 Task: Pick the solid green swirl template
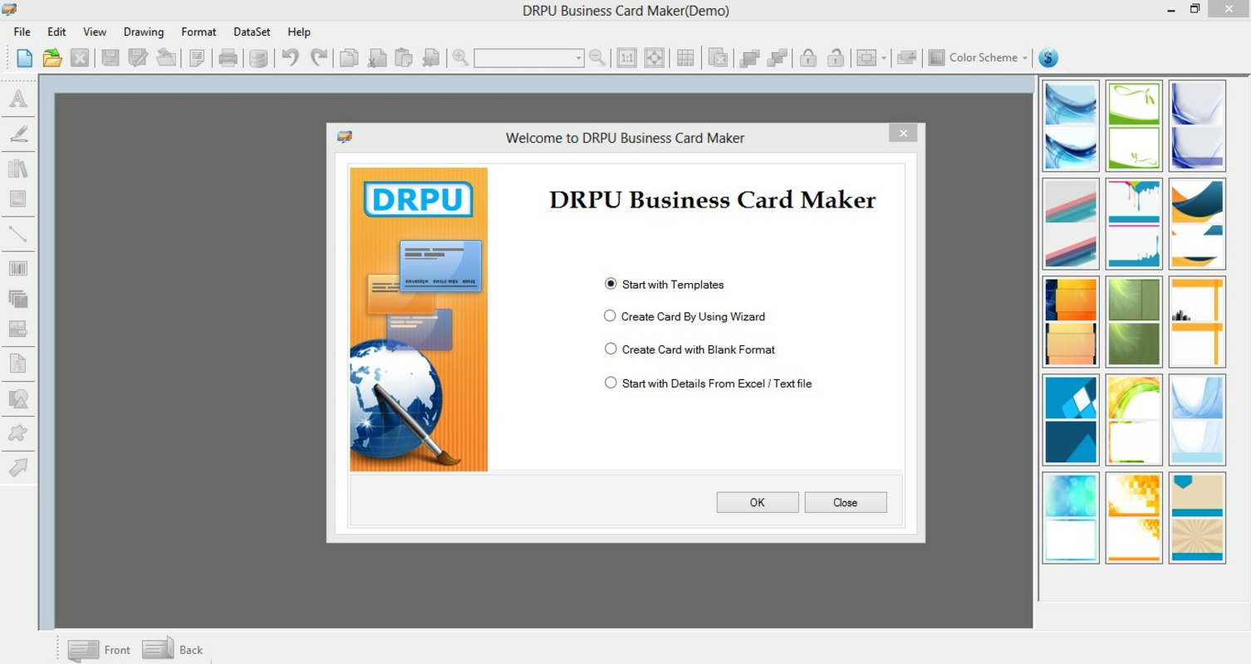(x=1134, y=321)
